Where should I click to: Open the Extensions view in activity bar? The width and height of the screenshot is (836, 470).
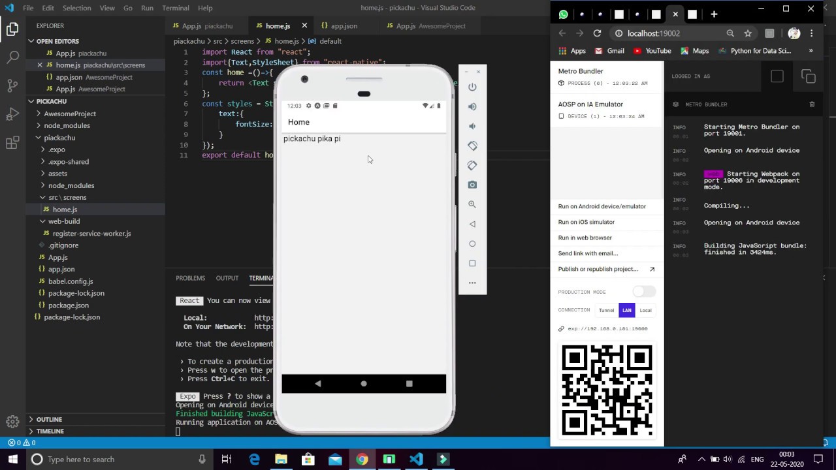click(12, 143)
